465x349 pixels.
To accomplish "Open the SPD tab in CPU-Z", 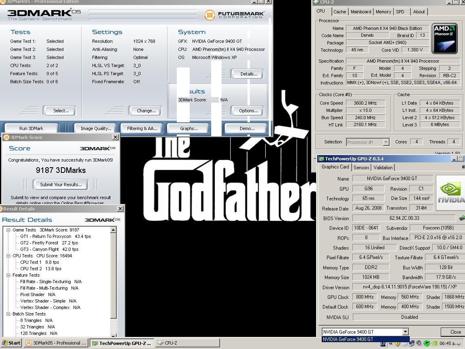I will click(x=400, y=12).
